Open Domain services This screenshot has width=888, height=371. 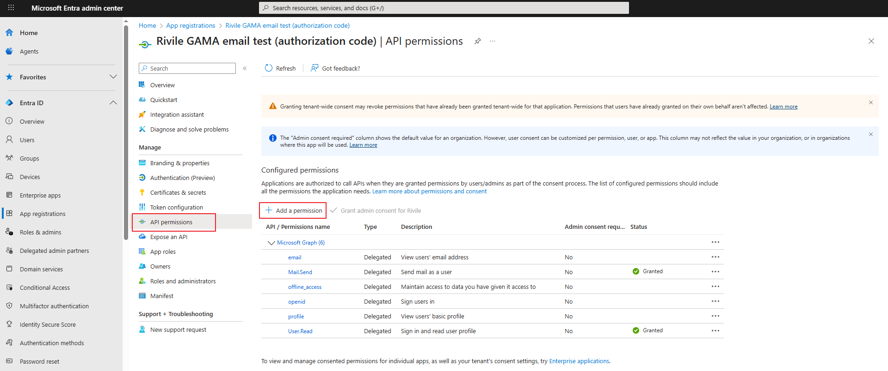point(42,269)
